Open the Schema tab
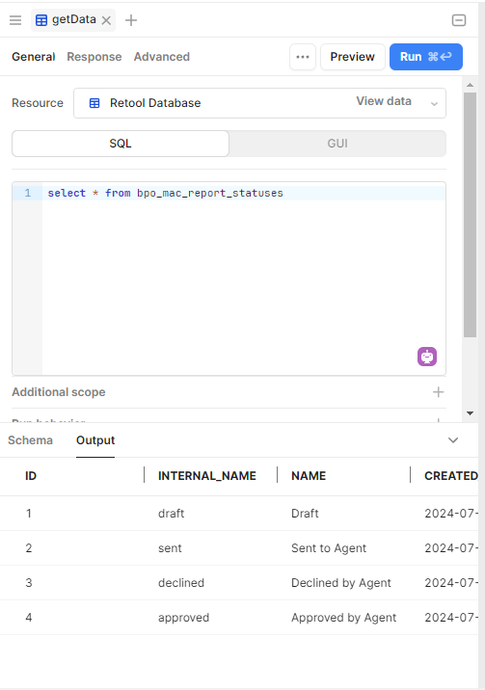Viewport: 485px width, 690px height. pyautogui.click(x=30, y=440)
